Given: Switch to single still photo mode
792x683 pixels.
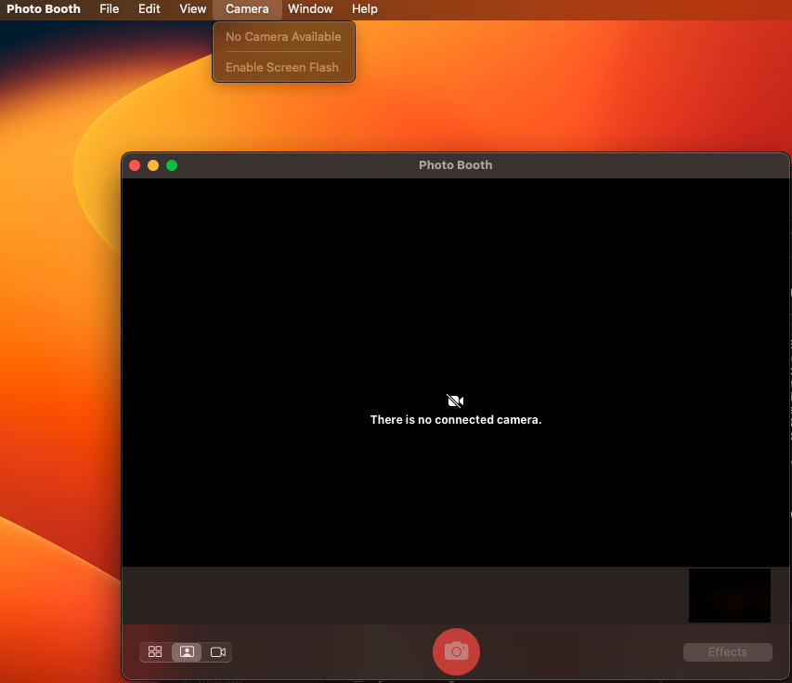Looking at the screenshot, I should [x=187, y=651].
